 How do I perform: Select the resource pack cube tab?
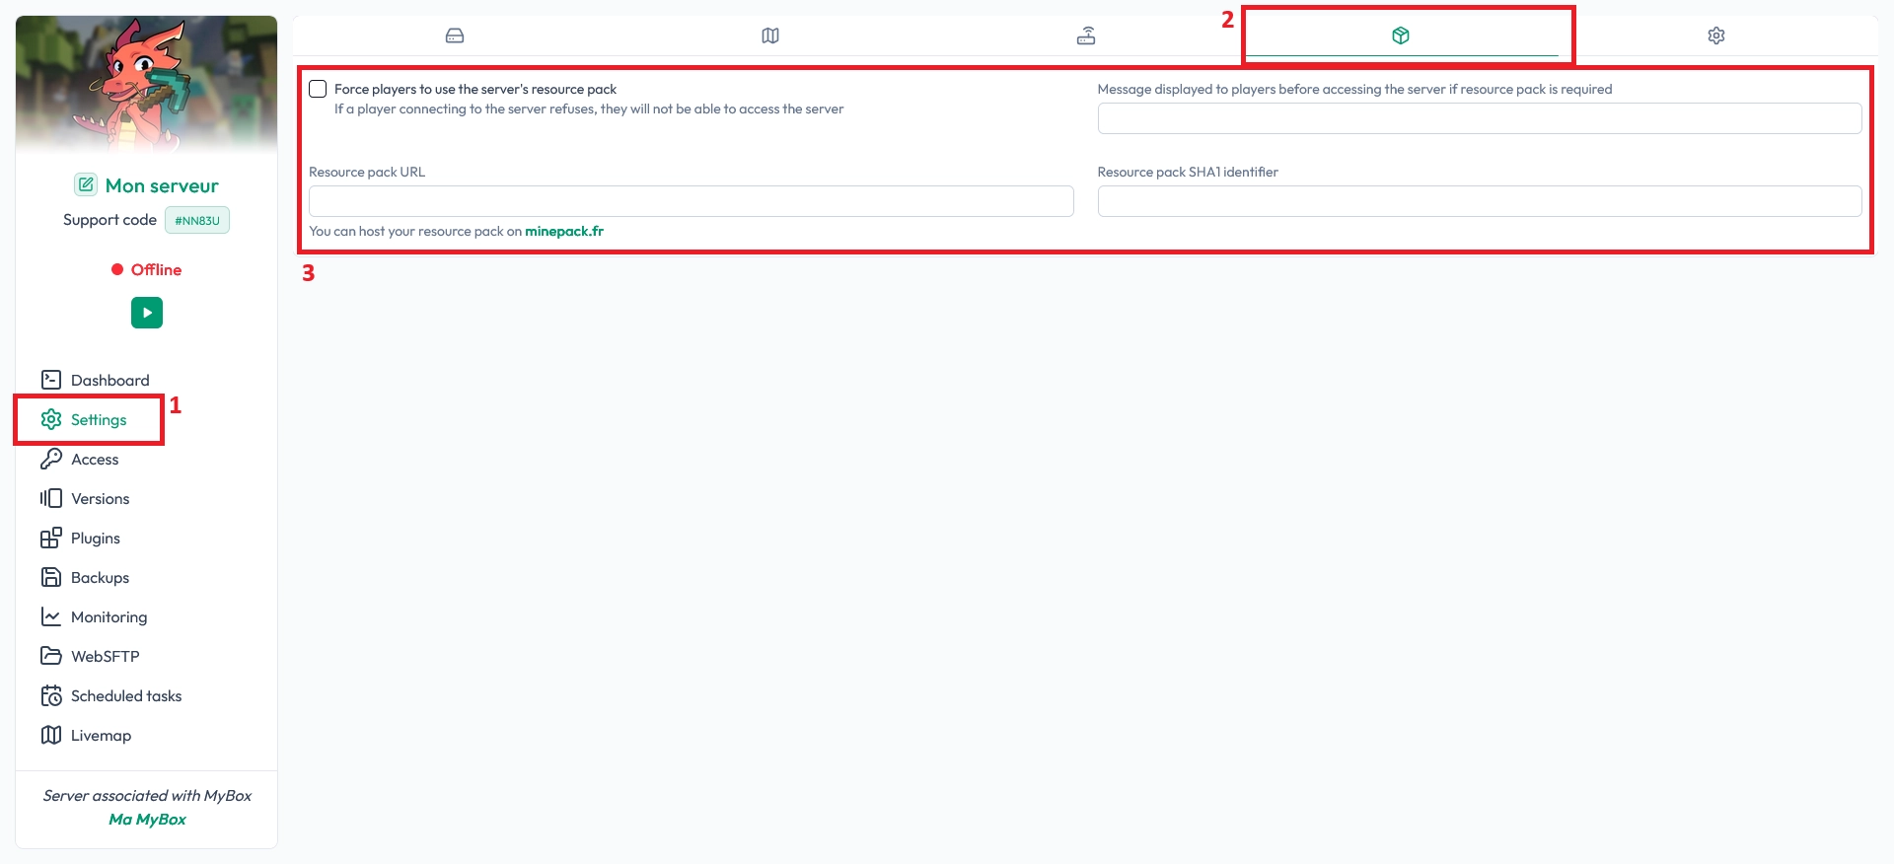pyautogui.click(x=1401, y=36)
